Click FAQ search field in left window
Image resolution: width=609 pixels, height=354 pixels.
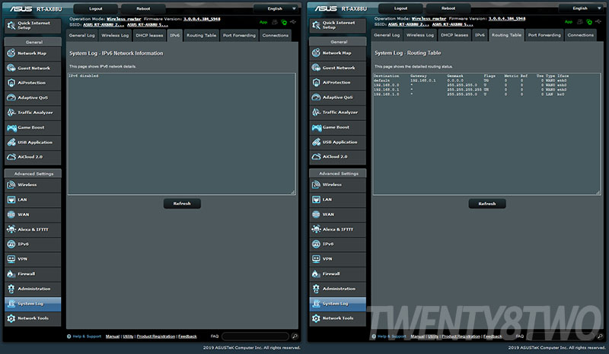(256, 336)
